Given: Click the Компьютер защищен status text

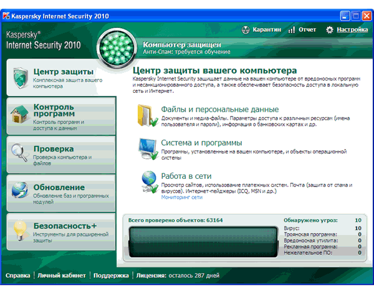Looking at the screenshot, I should tap(182, 45).
